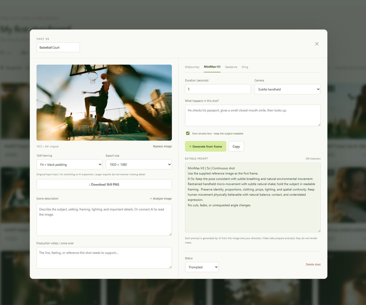The image size is (366, 305).
Task: Open the Camera dropdown
Action: click(x=287, y=89)
